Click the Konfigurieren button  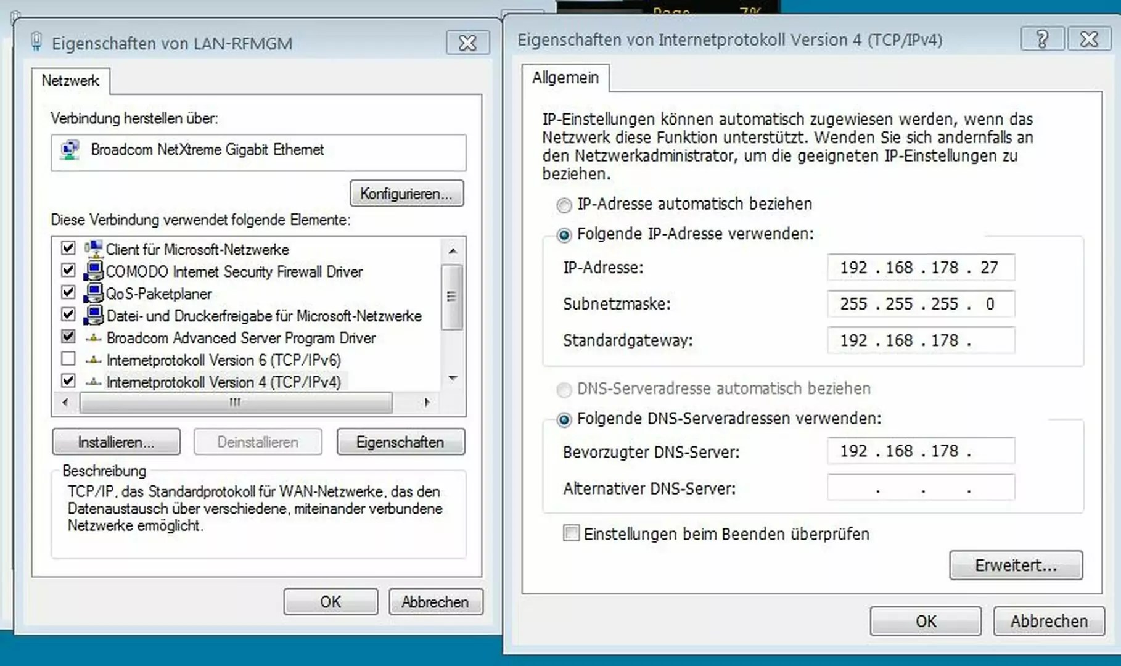tap(406, 193)
